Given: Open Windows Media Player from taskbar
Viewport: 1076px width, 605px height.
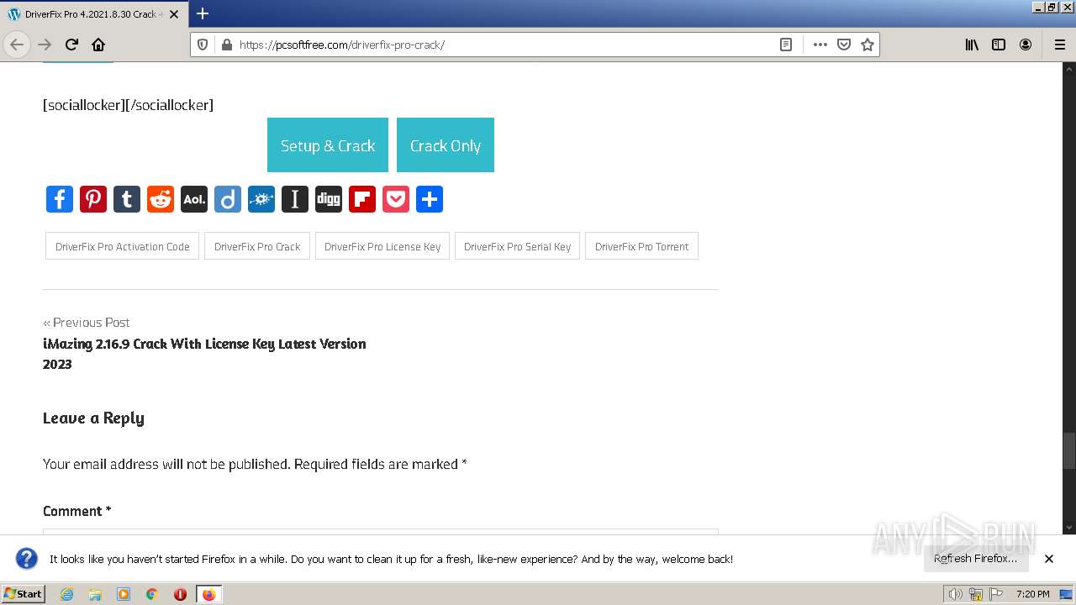Looking at the screenshot, I should (x=124, y=594).
